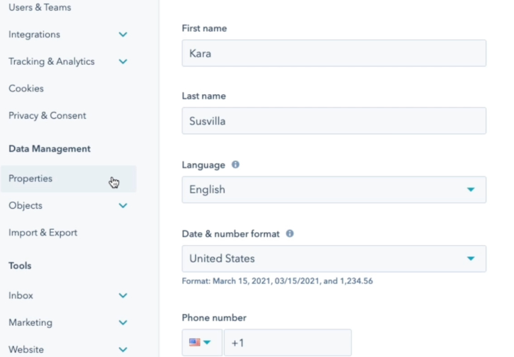
Task: Select the format example text line
Action: click(277, 281)
